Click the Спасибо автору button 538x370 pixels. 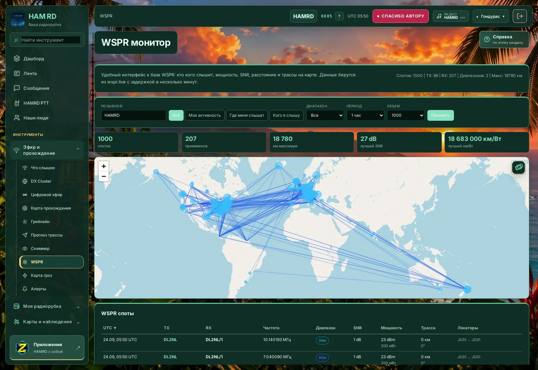pos(400,16)
